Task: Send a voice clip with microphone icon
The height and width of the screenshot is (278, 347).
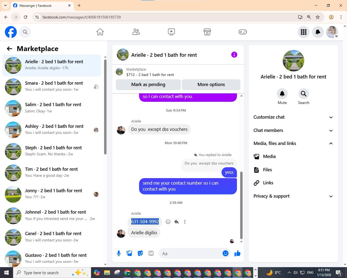Action: [x=119, y=253]
